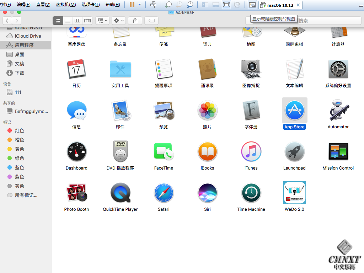364x273 pixels.
Task: Open the 虚拟机(M) menu
Action: tap(66, 5)
